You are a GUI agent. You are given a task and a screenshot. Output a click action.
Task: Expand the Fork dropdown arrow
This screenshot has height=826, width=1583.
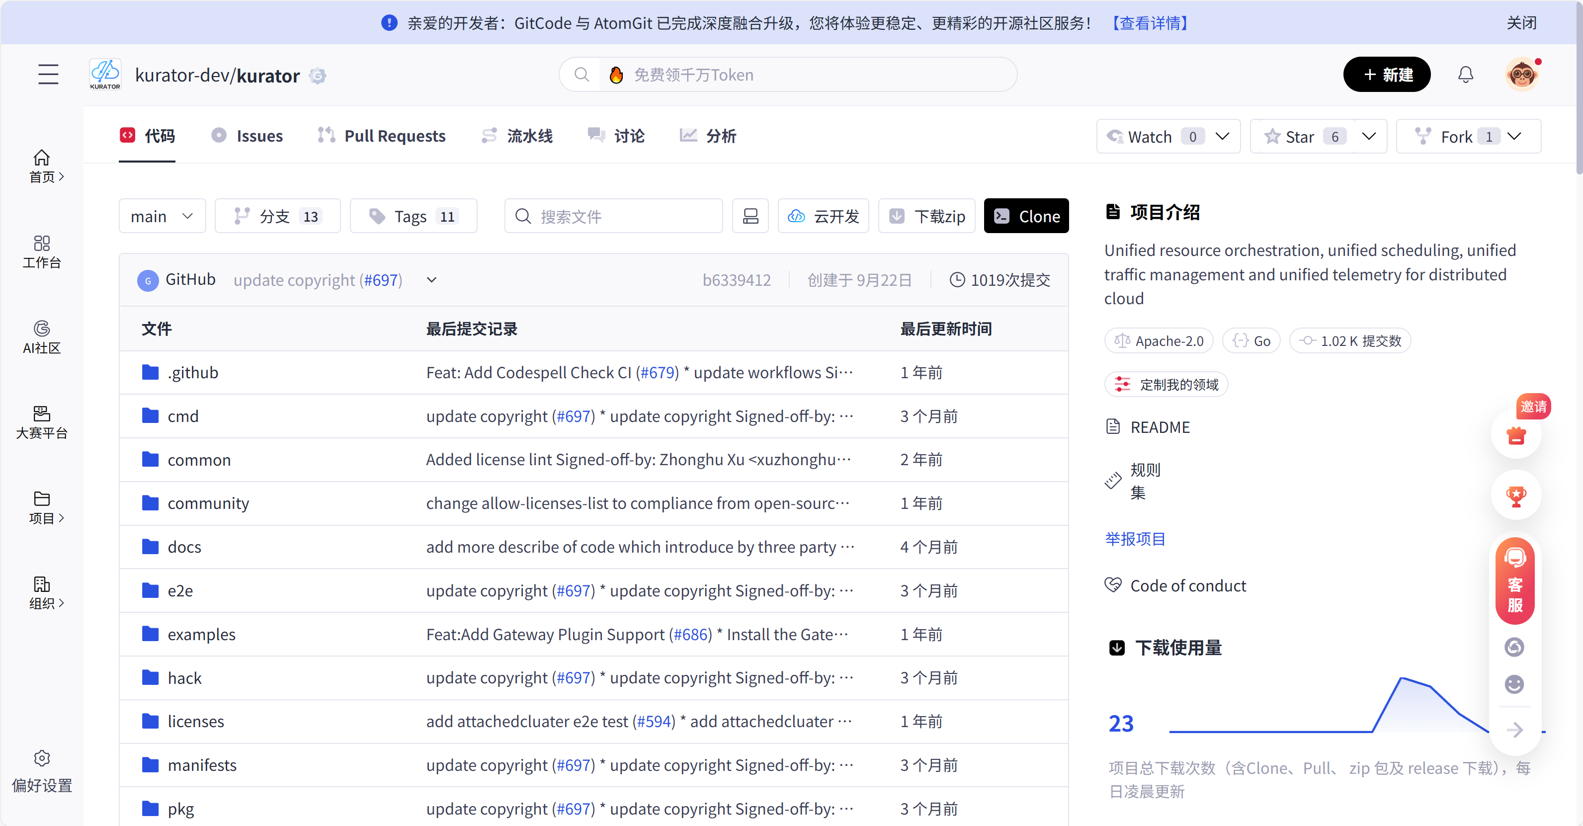pos(1515,137)
